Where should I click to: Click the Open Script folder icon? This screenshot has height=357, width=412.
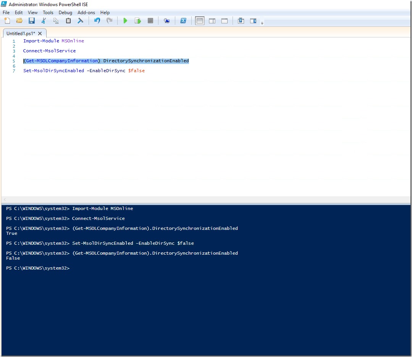(19, 21)
